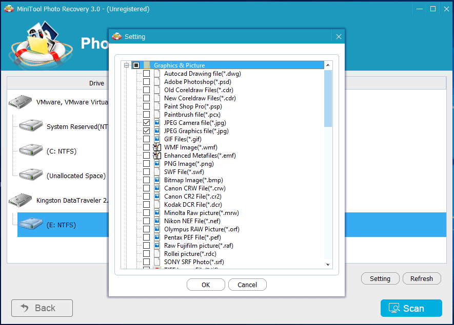Enable the Adobe Photoshop (*.psd) checkbox
Image resolution: width=454 pixels, height=325 pixels.
pyautogui.click(x=147, y=82)
